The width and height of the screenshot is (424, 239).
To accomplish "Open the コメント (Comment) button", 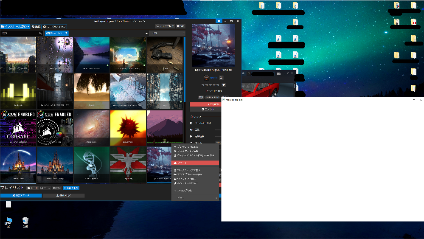I will [x=205, y=110].
